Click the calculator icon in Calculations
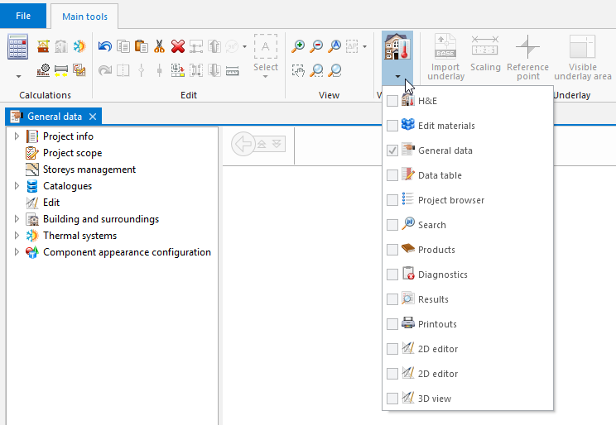This screenshot has width=616, height=425. [x=18, y=47]
